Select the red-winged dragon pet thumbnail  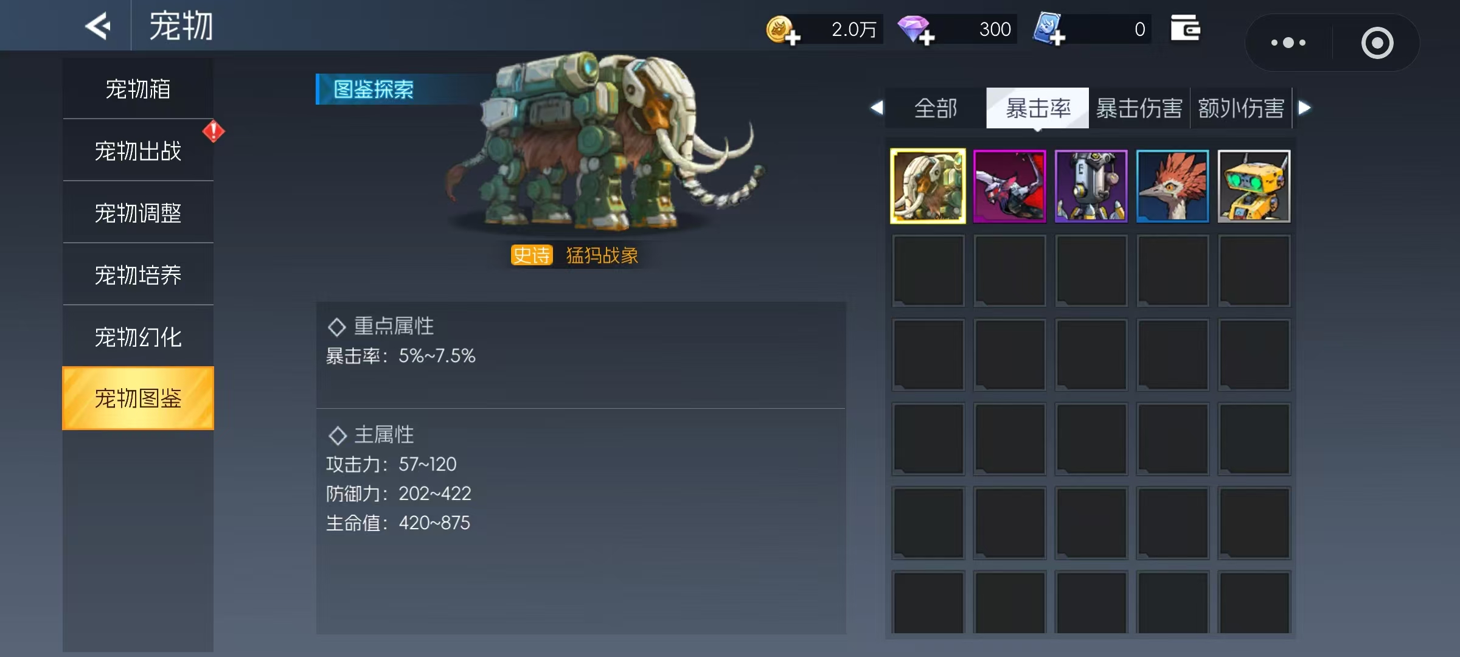click(1009, 186)
